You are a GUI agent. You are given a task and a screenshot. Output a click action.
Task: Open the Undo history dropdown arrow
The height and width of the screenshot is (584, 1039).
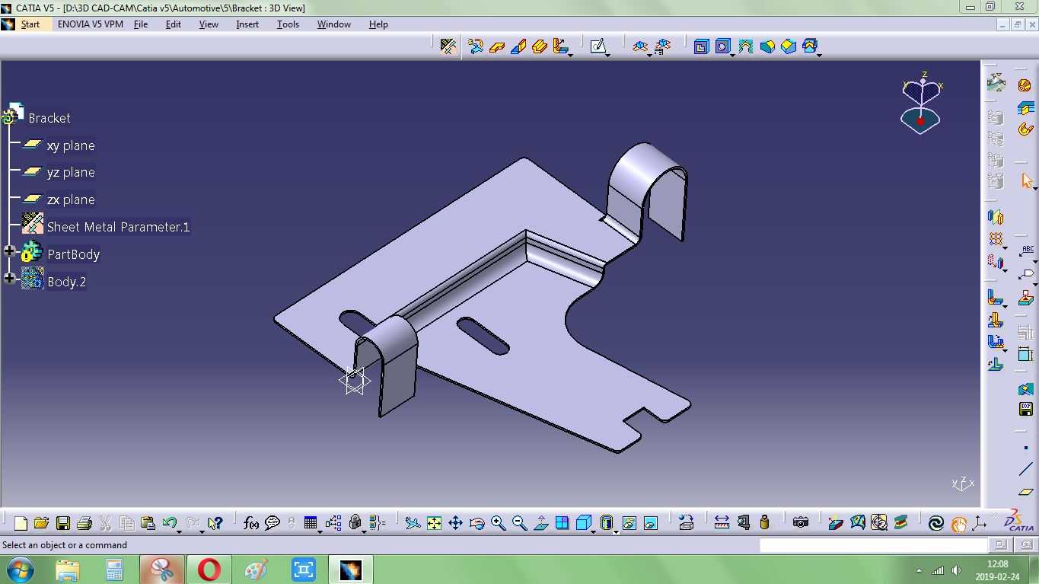click(180, 531)
